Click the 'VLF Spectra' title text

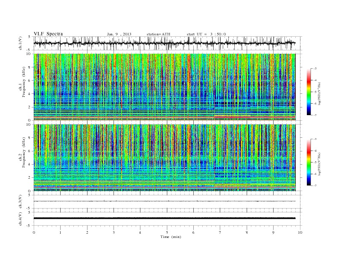(48, 34)
